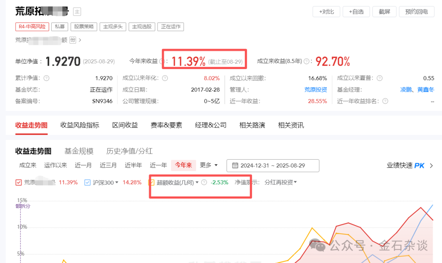Open the 分红再投资 dropdown
This screenshot has height=263, width=442.
pyautogui.click(x=280, y=182)
